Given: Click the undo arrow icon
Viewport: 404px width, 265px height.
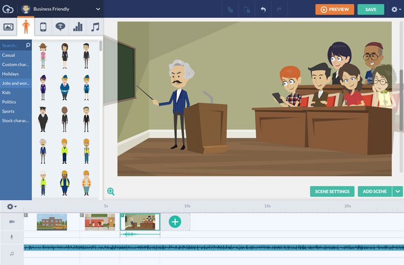Looking at the screenshot, I should click(x=263, y=9).
